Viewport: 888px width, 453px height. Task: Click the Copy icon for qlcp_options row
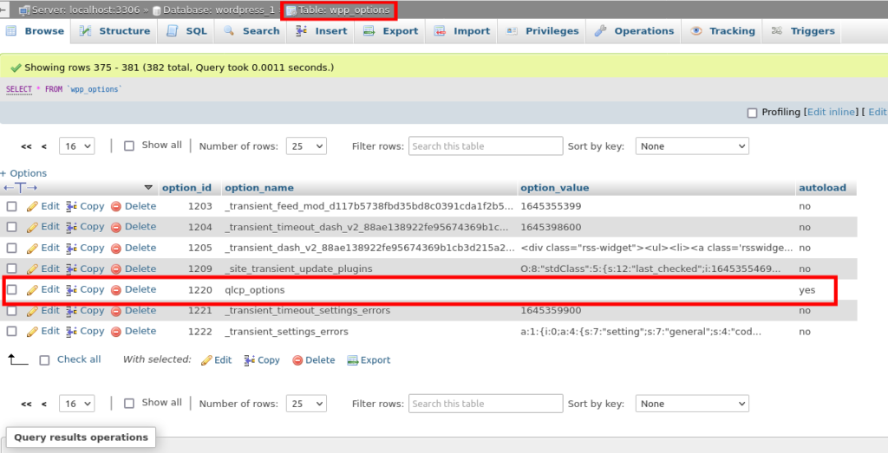pos(71,289)
